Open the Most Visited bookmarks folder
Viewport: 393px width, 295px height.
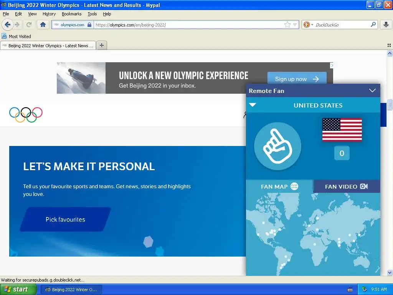coord(16,36)
